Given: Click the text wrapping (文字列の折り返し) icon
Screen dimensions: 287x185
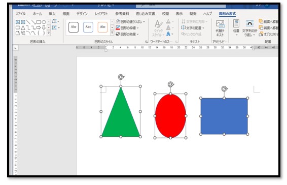Looking at the screenshot, I should pos(249,28).
